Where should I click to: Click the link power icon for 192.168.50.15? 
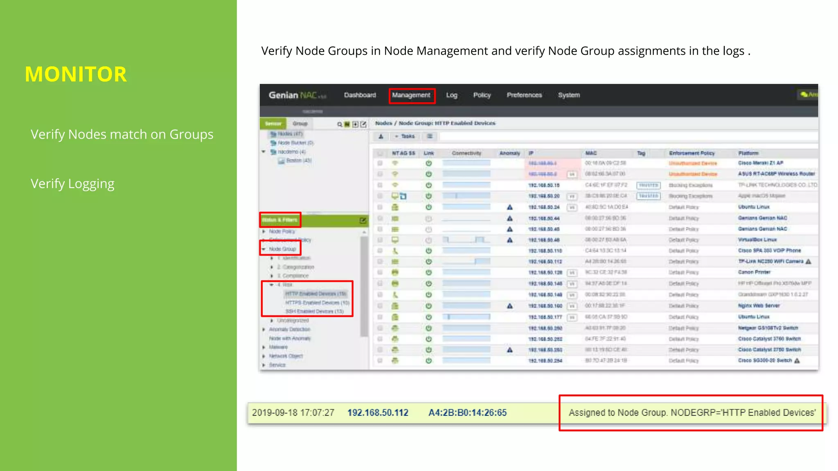[428, 185]
